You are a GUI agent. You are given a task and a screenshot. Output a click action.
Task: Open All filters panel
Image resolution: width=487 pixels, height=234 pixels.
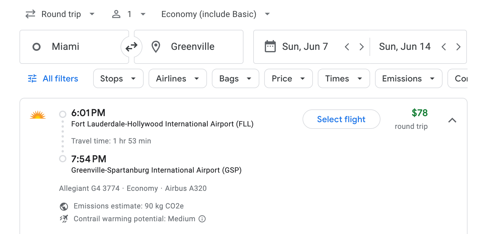pyautogui.click(x=53, y=79)
